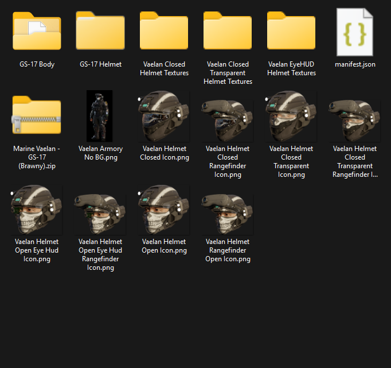Screen dimensions: 391x368
Task: Click 'Vaelan Helmet Open Eye Hud Icon.png' name
Action: 37,250
